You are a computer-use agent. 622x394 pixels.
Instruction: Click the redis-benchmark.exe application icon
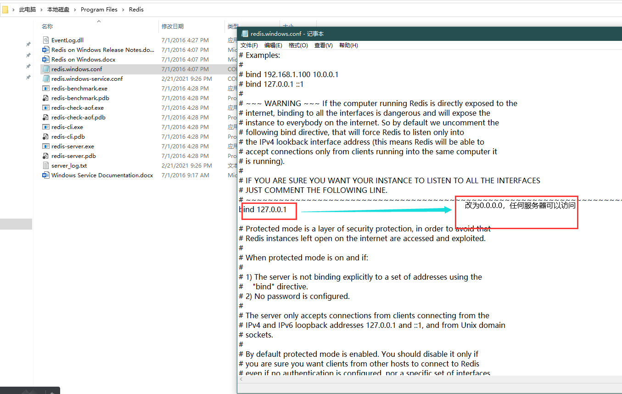[x=45, y=88]
